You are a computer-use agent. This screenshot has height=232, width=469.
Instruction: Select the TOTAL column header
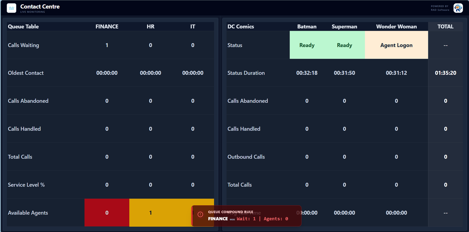[x=446, y=26]
